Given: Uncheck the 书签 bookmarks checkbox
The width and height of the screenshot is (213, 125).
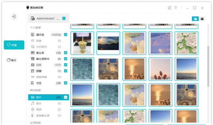Looking at the screenshot, I should click(x=66, y=83).
